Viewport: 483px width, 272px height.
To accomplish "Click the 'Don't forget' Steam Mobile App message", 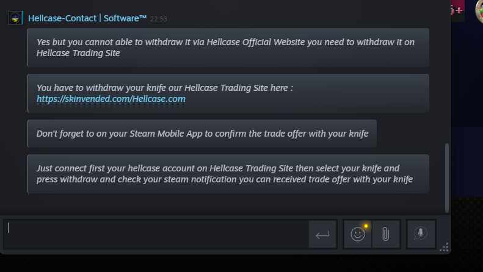I will (202, 133).
